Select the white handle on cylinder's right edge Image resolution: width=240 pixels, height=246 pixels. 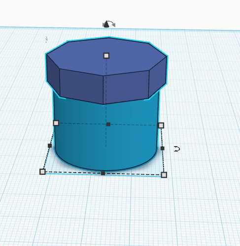pos(161,125)
